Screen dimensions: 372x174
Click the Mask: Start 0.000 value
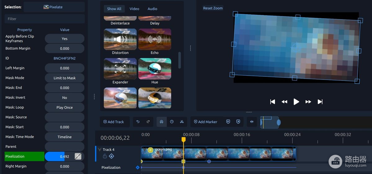click(x=64, y=127)
